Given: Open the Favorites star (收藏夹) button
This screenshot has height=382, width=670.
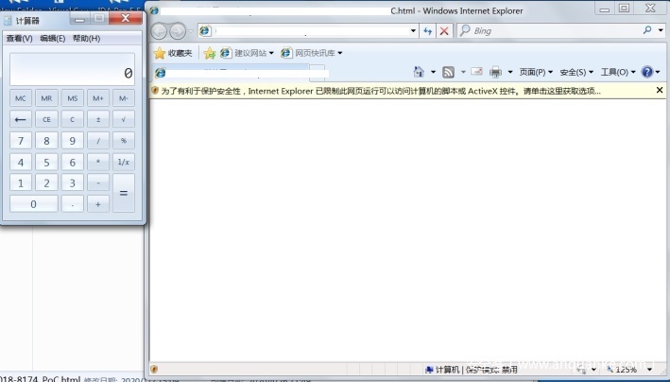Looking at the screenshot, I should pos(173,53).
